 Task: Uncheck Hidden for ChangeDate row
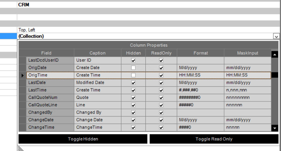[x=133, y=120]
